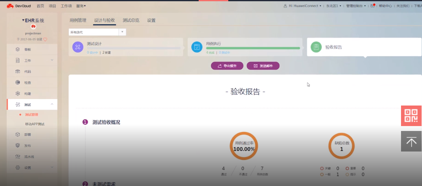Click the green 用例执行 progress bar
422x186 pixels.
click(x=253, y=48)
